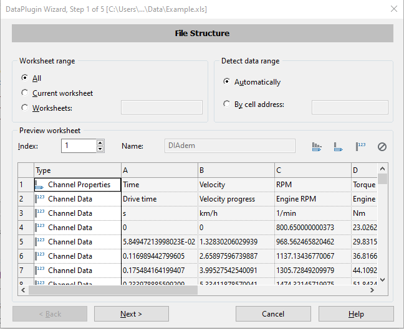Image resolution: width=404 pixels, height=329 pixels.
Task: Select the Current worksheet radio button
Action: 25,93
